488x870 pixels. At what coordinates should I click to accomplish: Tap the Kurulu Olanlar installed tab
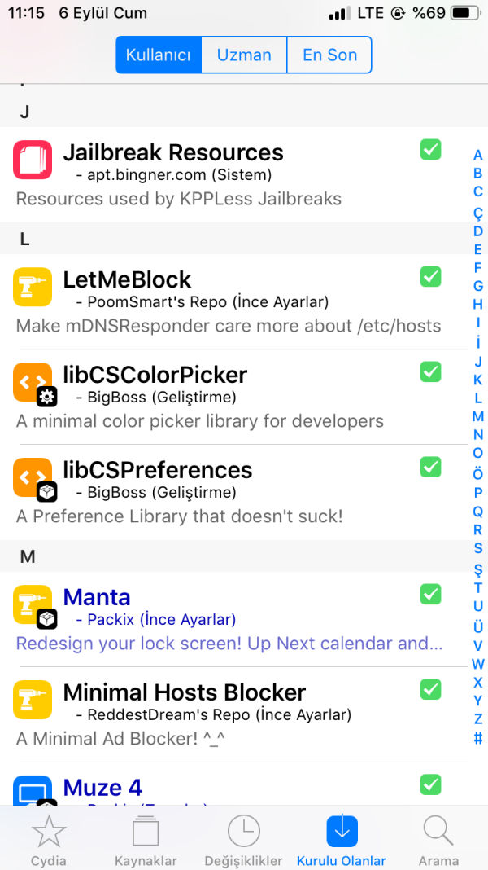click(342, 839)
